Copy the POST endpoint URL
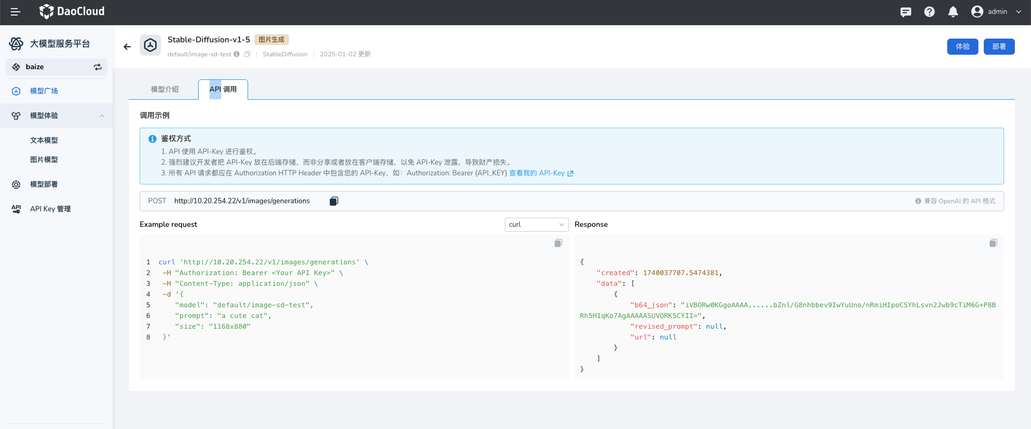The height and width of the screenshot is (429, 1031). point(334,201)
